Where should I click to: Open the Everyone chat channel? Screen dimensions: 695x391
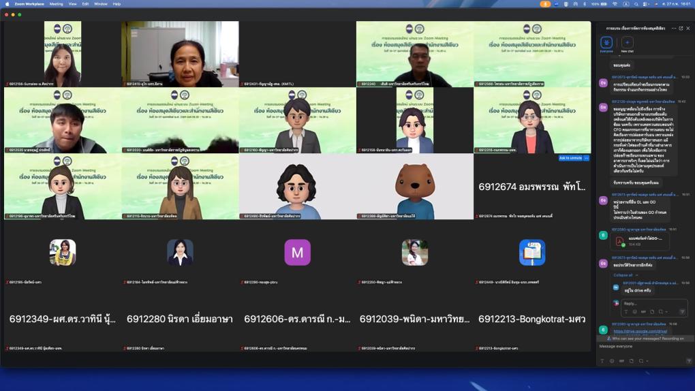(606, 43)
